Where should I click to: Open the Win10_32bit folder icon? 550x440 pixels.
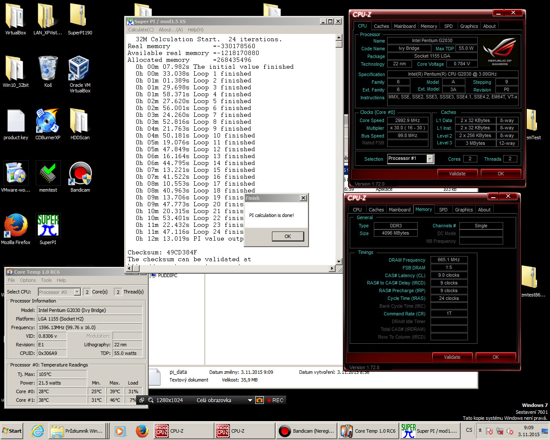(x=15, y=72)
